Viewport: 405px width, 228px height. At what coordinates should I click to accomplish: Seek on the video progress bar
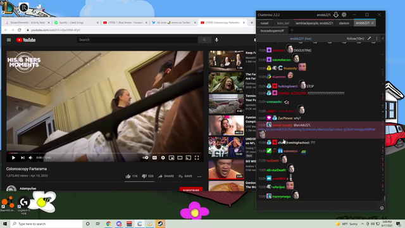104,153
